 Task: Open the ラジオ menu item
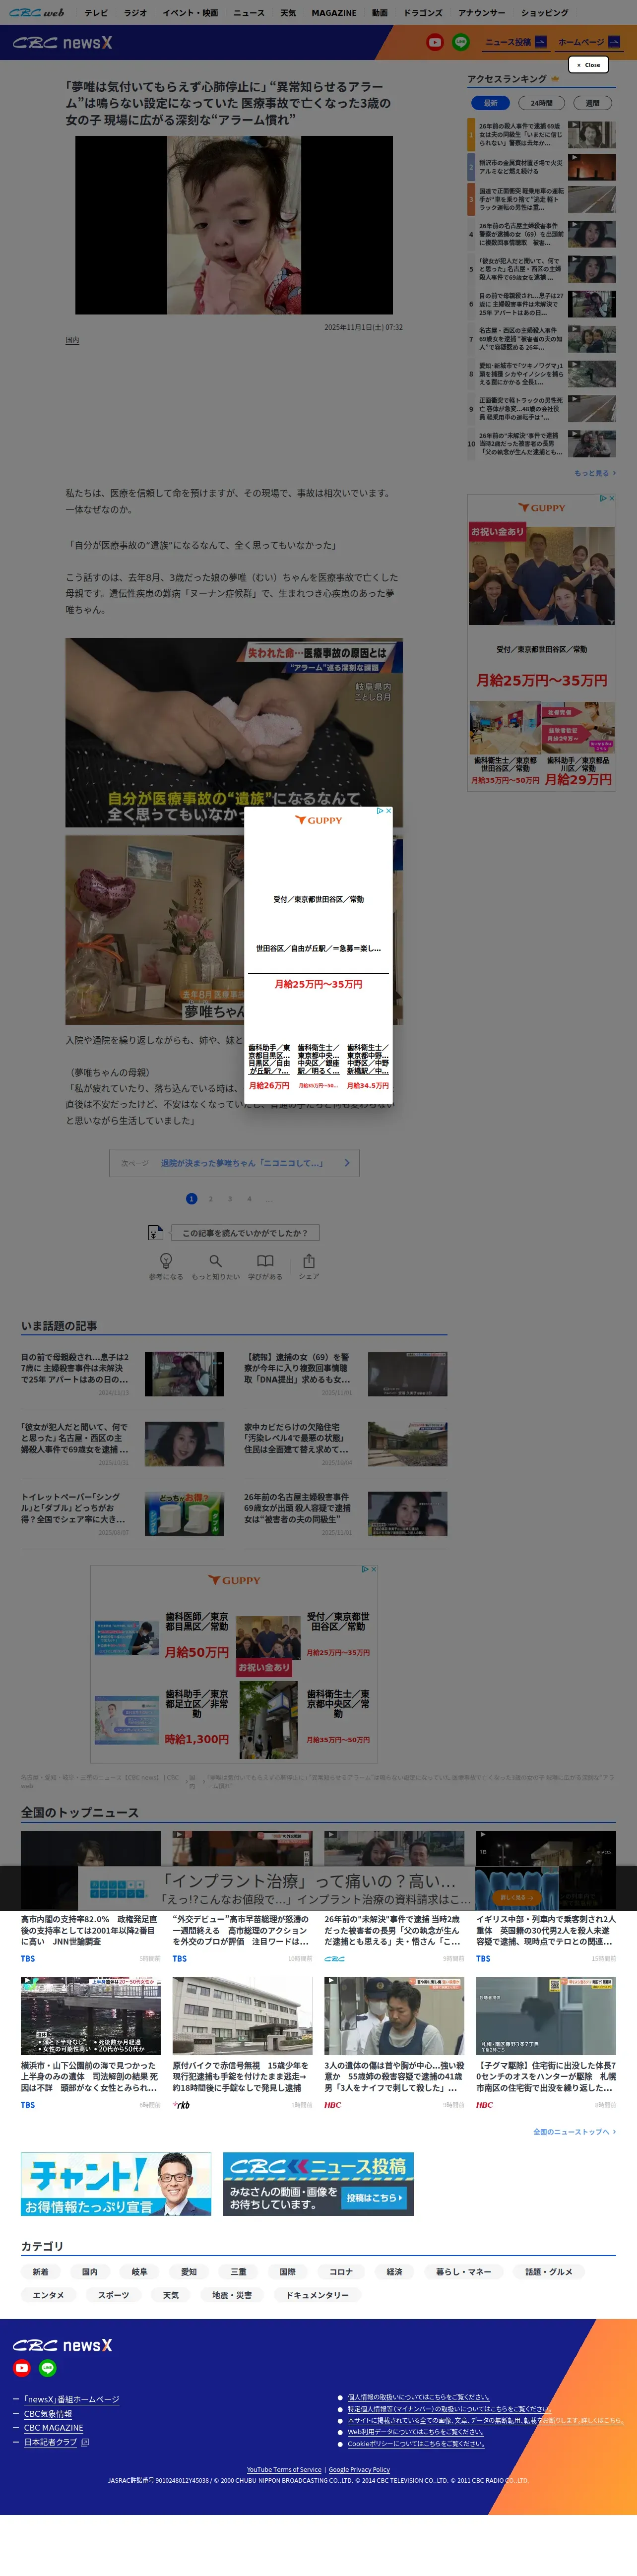pos(135,13)
